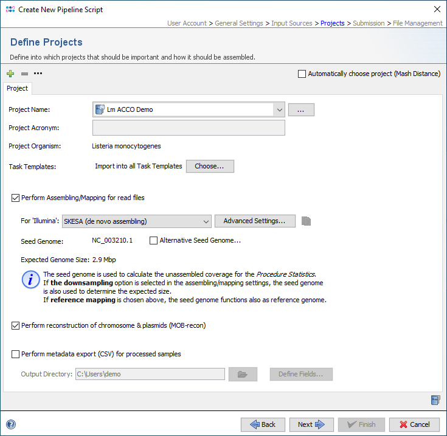Enable Automatically choose project (Mash Distance)
Screen dimensions: 447x436
pyautogui.click(x=302, y=74)
